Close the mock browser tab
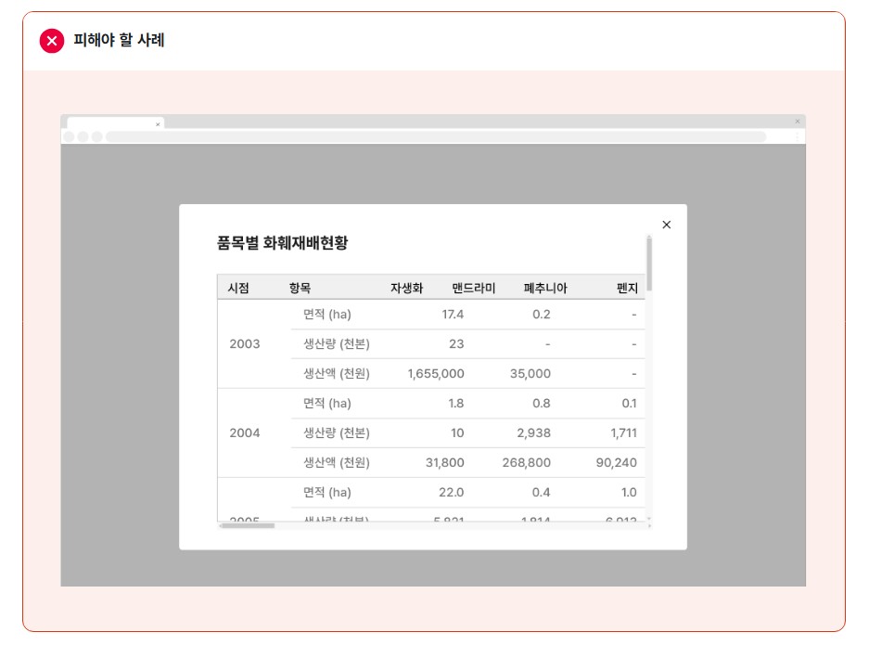869x645 pixels. point(158,124)
